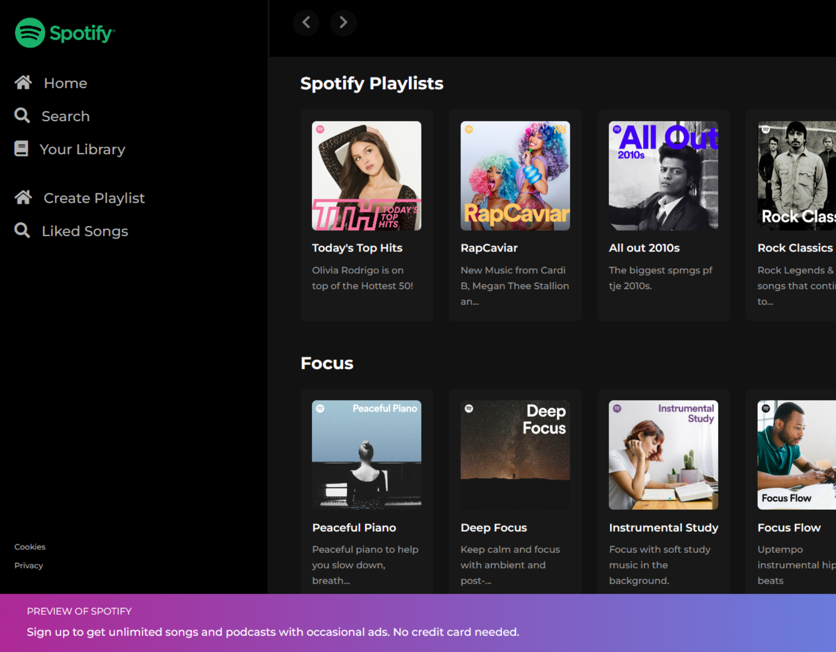The width and height of the screenshot is (836, 652).
Task: Open Rock Classics cover art
Action: click(x=797, y=176)
